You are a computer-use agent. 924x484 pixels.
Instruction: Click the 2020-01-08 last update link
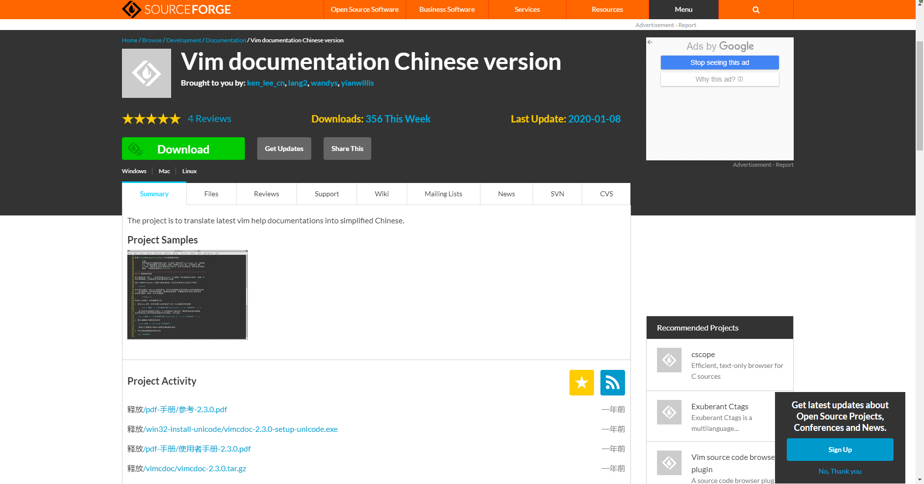(x=595, y=119)
